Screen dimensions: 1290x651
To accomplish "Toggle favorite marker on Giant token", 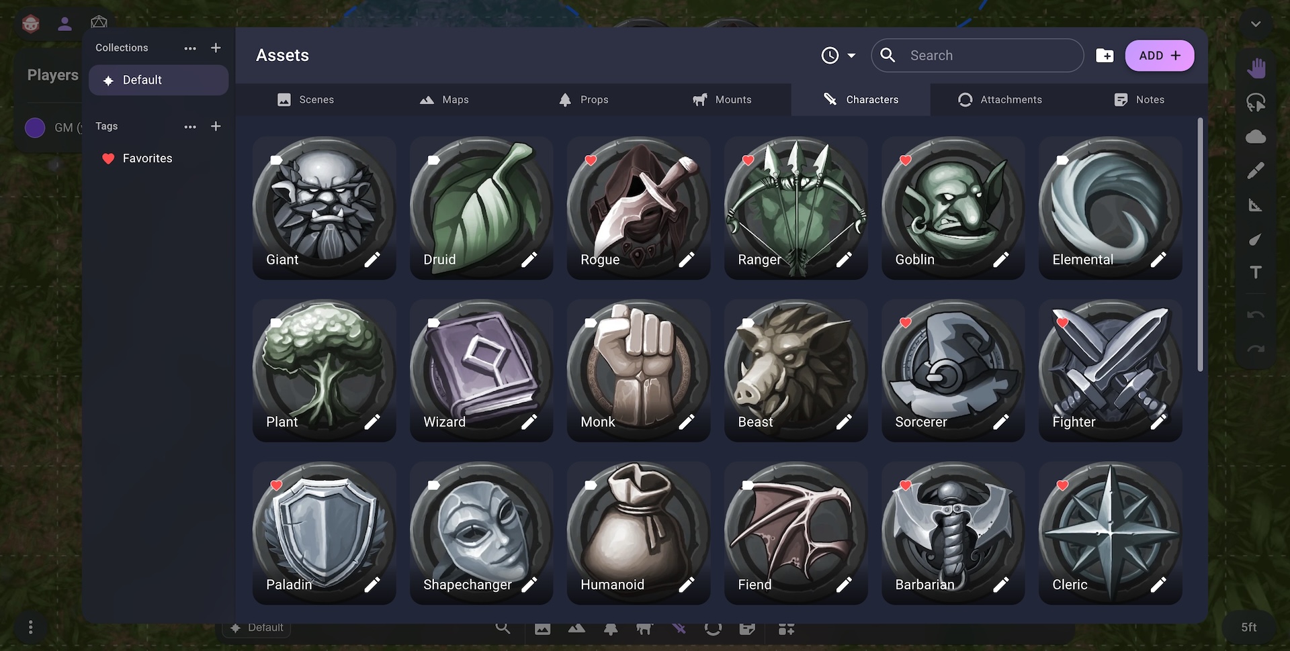I will 276,160.
